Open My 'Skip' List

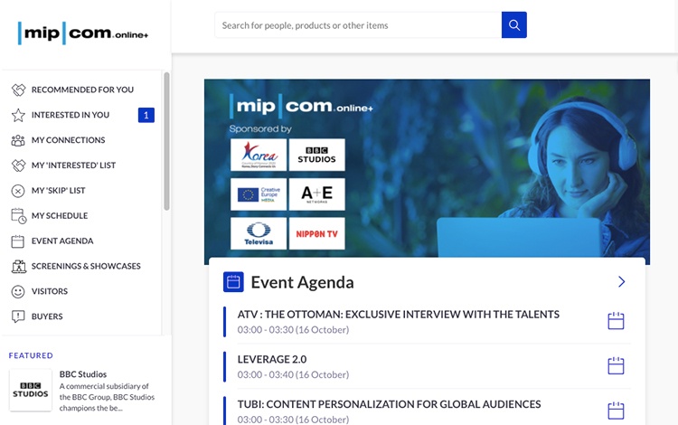tap(59, 191)
